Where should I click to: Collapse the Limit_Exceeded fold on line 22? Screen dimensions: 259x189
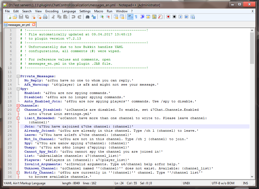(x=18, y=118)
